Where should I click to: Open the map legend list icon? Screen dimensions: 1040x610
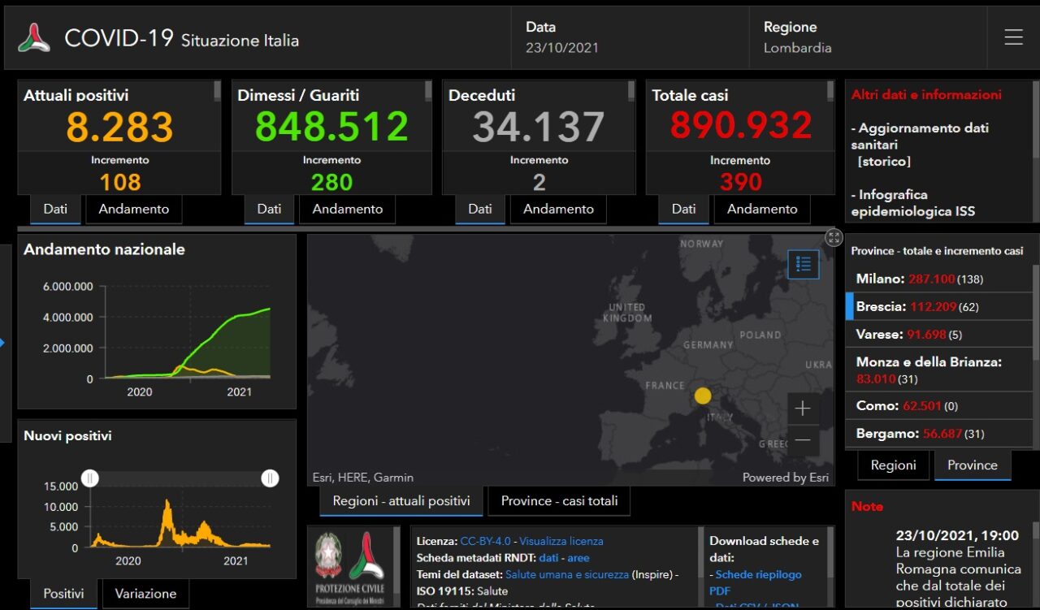tap(804, 264)
